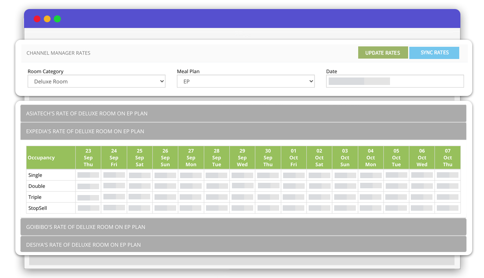The image size is (484, 278).
Task: Open the Room Category dropdown
Action: point(96,81)
